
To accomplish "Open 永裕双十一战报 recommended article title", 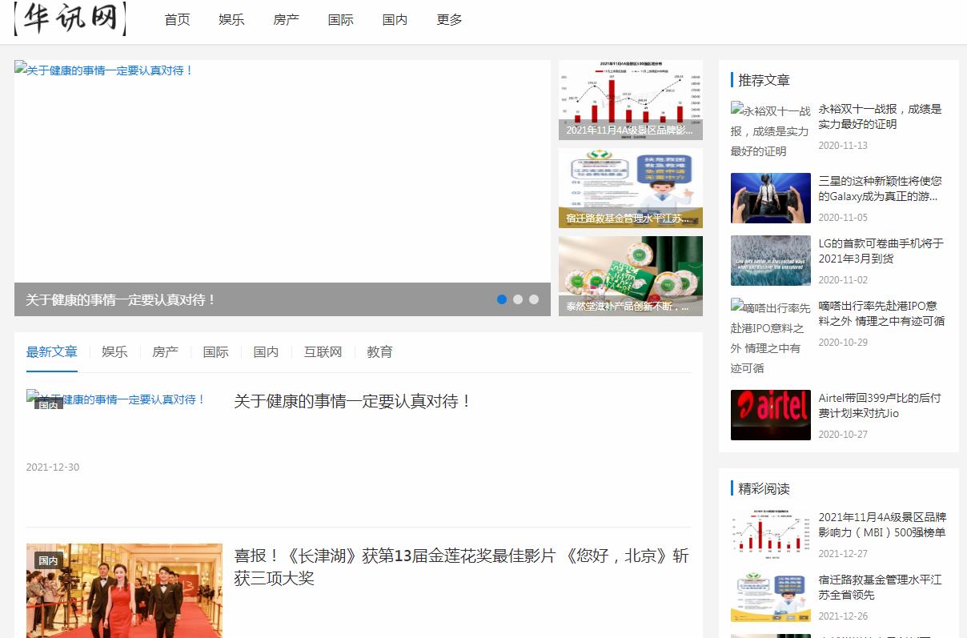I will (881, 117).
